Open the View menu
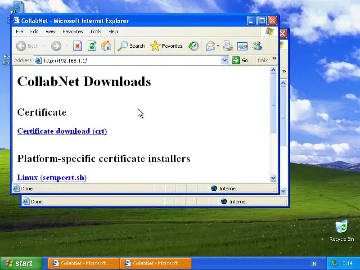The image size is (360, 270). [x=50, y=31]
